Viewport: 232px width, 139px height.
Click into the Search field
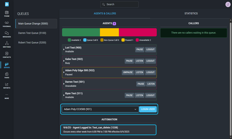pyautogui.click(x=119, y=4)
